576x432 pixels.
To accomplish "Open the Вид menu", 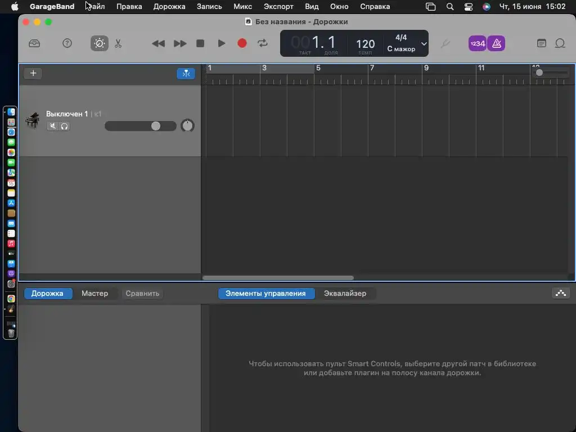I will click(x=312, y=7).
